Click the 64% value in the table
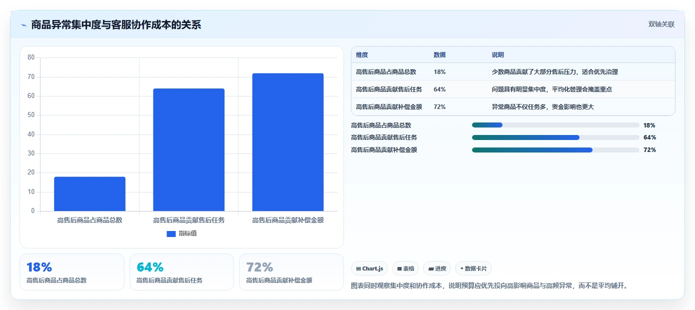The width and height of the screenshot is (695, 310). click(439, 89)
